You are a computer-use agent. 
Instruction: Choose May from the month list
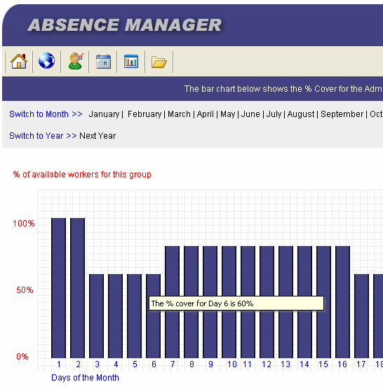pos(227,114)
